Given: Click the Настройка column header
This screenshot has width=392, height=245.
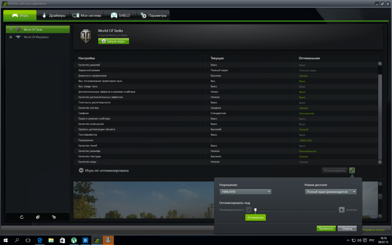Looking at the screenshot, I should click(87, 58).
